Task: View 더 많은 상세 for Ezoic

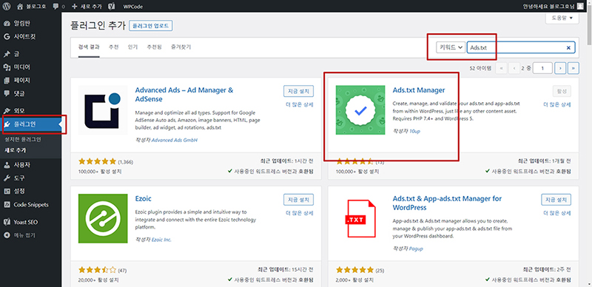Action: tap(300, 213)
